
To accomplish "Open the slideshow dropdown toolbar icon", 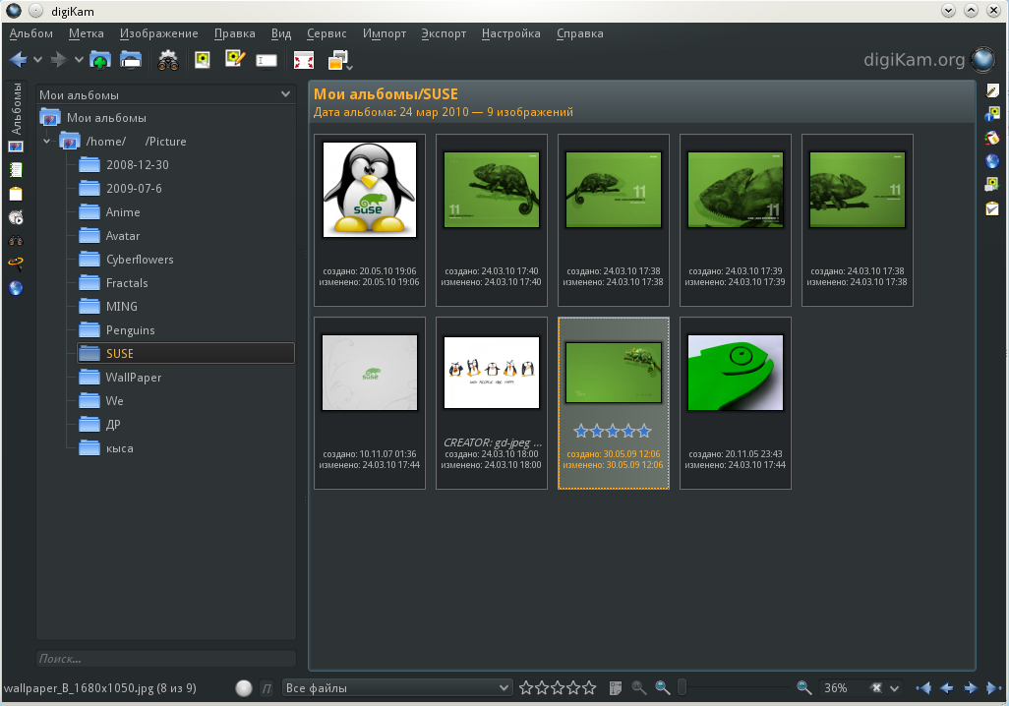I will pyautogui.click(x=339, y=60).
